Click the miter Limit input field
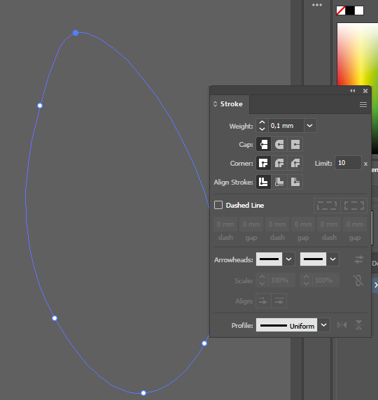The width and height of the screenshot is (378, 400). tap(348, 163)
